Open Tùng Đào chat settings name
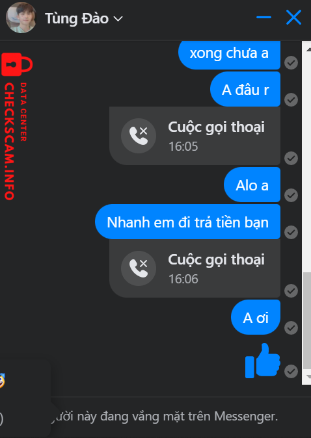Screen dimensions: 311x438 pos(77,18)
